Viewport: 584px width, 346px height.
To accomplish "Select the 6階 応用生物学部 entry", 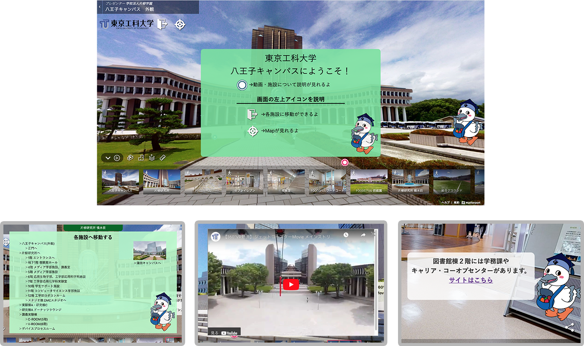I will [x=55, y=277].
